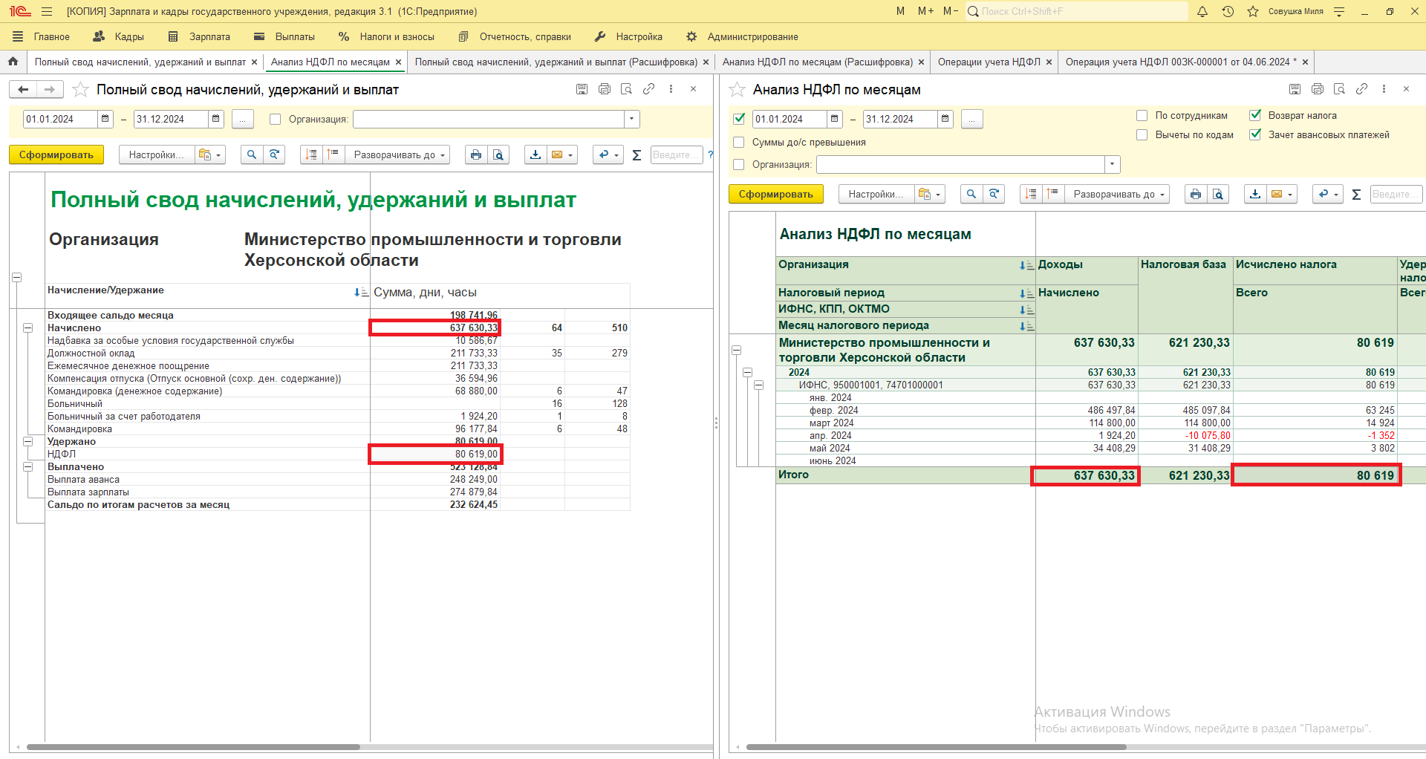
Task: Uncheck the period checkbox in right report
Action: (x=738, y=119)
